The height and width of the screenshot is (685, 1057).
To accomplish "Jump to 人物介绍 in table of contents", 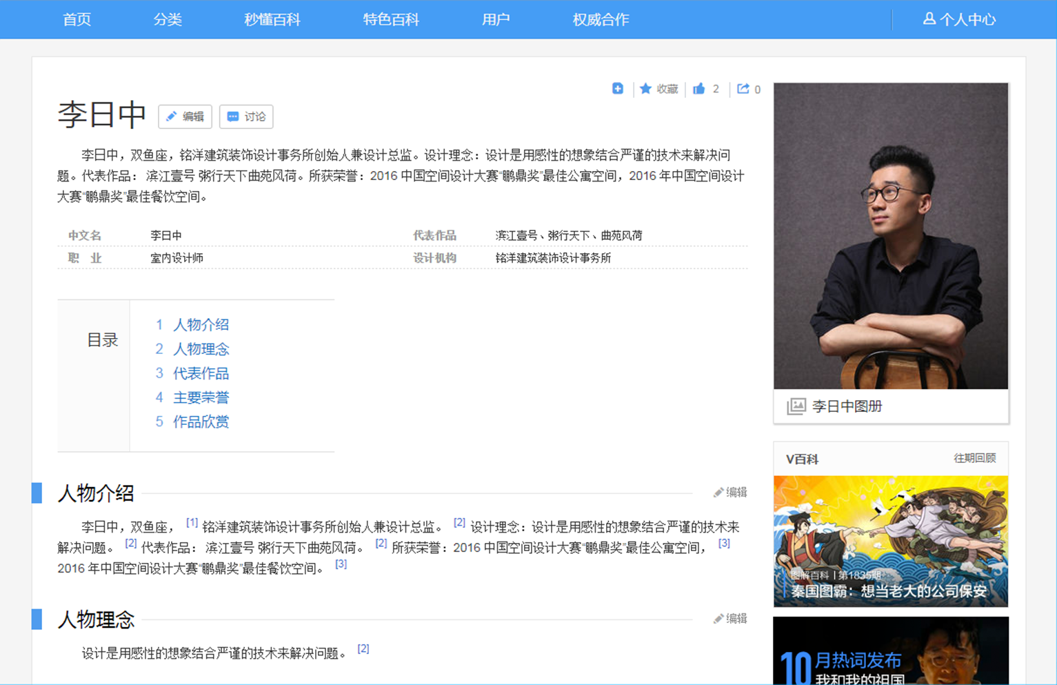I will tap(201, 324).
